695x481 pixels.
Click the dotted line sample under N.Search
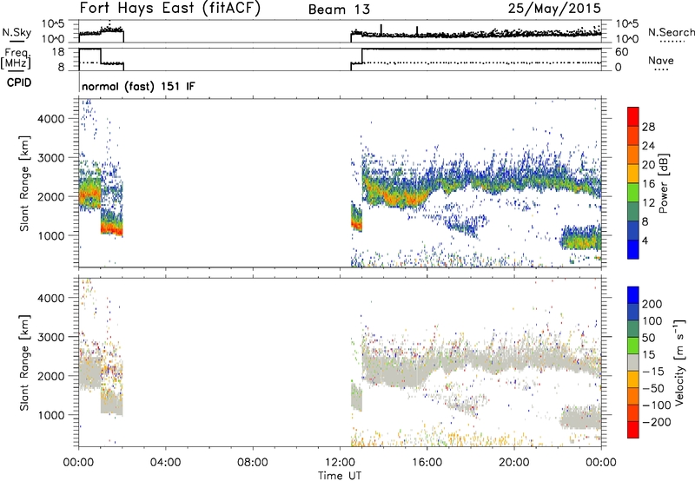(x=672, y=42)
